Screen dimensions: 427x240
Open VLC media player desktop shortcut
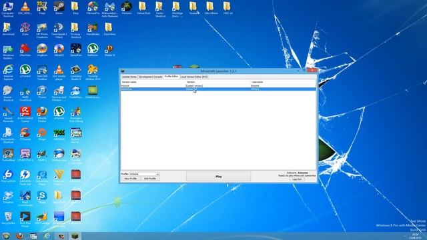(59, 73)
